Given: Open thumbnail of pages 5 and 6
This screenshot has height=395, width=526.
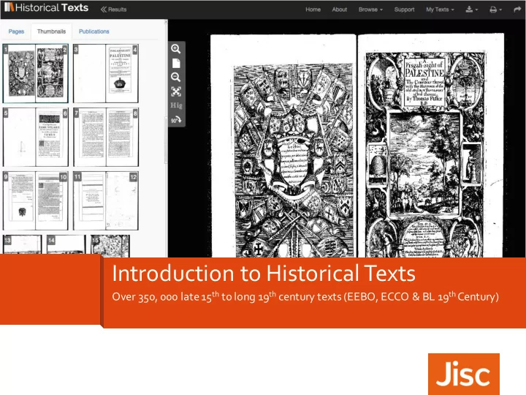Looking at the screenshot, I should (36, 137).
